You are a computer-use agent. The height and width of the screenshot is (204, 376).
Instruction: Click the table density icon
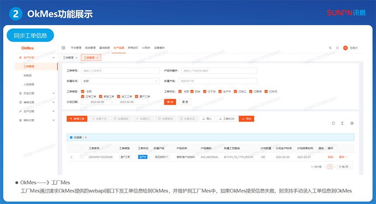coord(342,123)
